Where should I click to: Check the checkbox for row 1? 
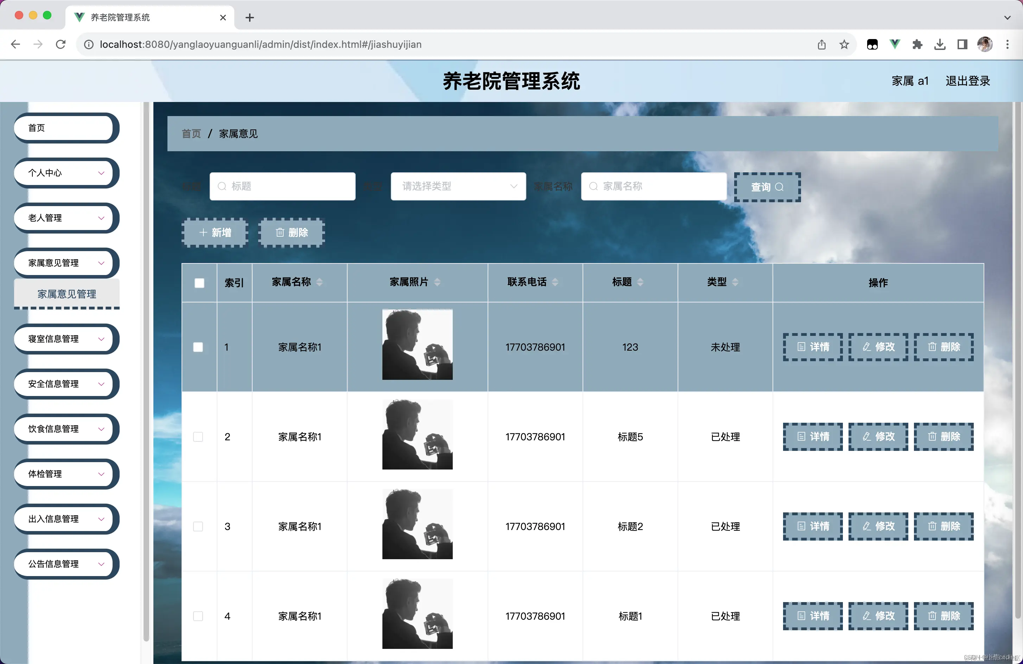[x=198, y=347]
